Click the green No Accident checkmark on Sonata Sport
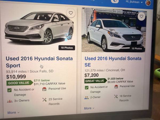The height and width of the screenshot is (120, 160). 9,90
